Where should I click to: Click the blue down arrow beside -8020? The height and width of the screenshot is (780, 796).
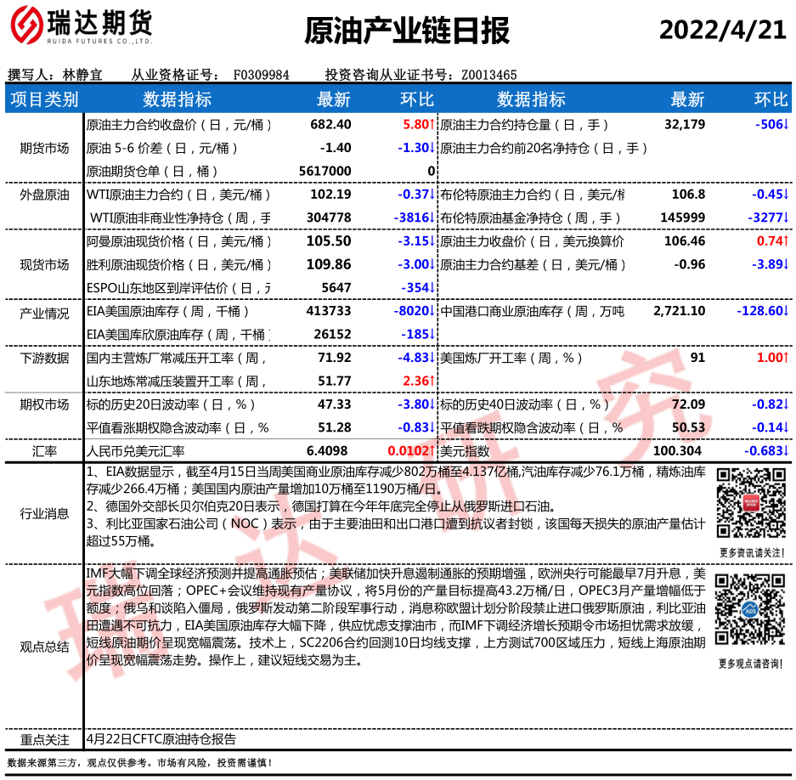point(432,312)
